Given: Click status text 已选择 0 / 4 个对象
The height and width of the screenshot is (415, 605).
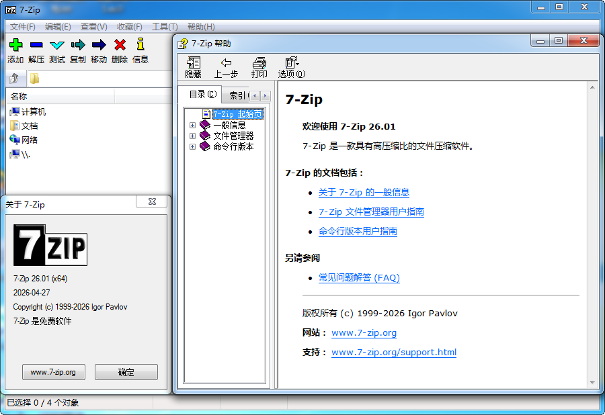Looking at the screenshot, I should (42, 403).
